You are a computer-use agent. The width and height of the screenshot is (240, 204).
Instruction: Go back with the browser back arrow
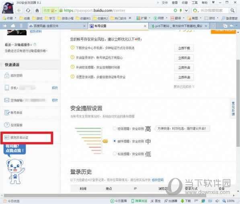(19, 10)
